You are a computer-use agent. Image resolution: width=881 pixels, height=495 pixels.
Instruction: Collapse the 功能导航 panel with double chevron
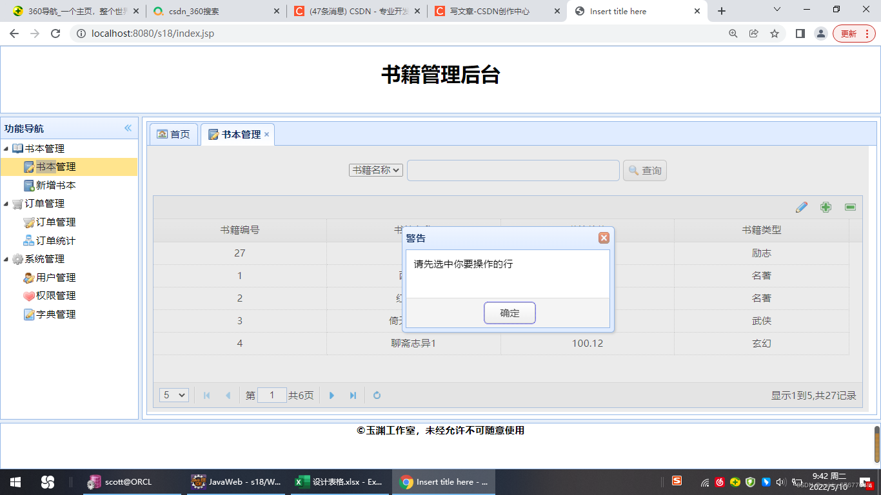(128, 128)
